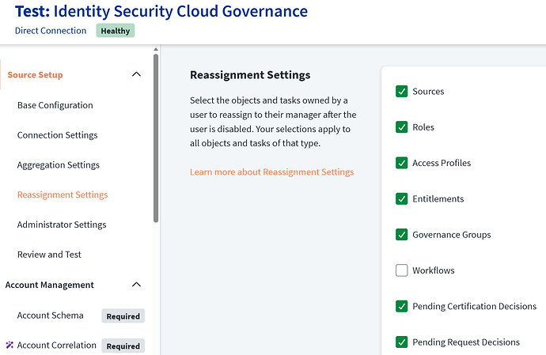Screen dimensions: 546x355
Task: Click Learn more about Reassignment Settings link
Action: click(x=271, y=172)
